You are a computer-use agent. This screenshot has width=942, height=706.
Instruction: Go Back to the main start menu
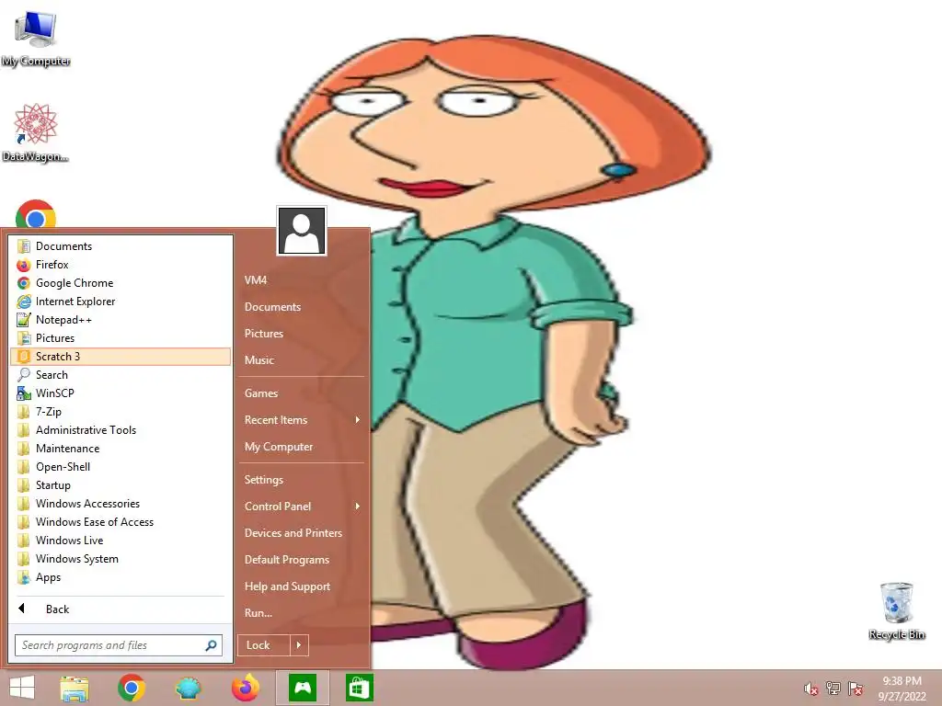point(121,609)
